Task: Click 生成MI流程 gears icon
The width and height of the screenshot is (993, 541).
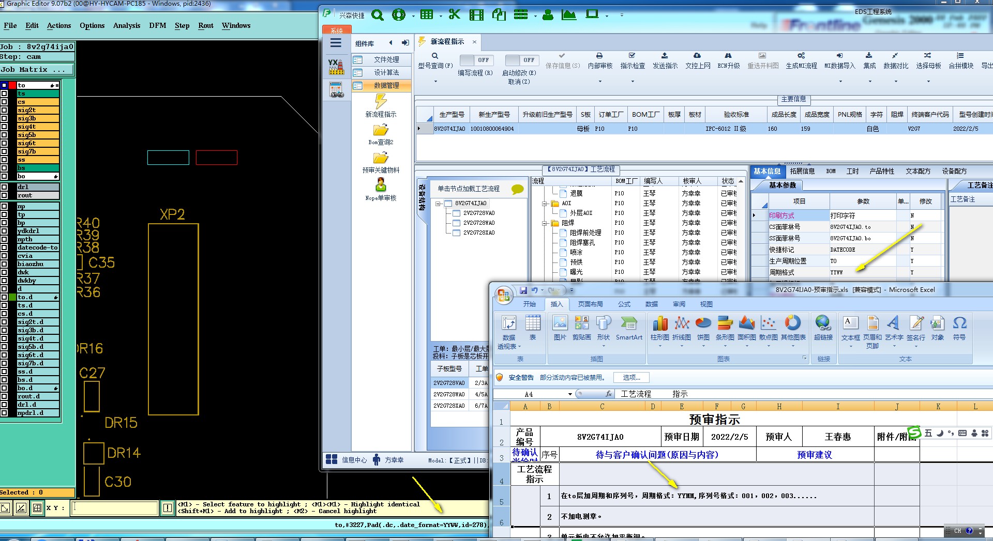Action: [801, 56]
